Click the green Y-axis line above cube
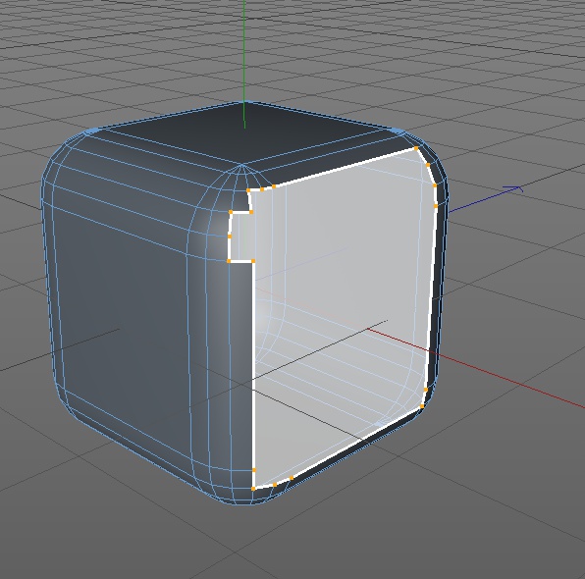 coord(244,64)
